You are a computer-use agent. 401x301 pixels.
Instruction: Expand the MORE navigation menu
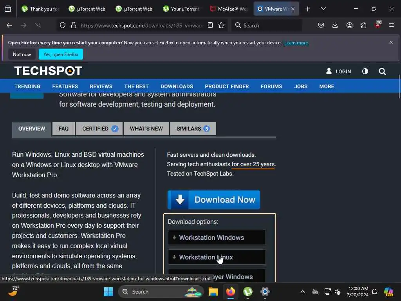click(327, 87)
